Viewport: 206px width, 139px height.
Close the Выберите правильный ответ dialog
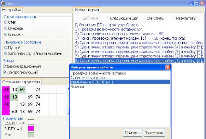168,67
